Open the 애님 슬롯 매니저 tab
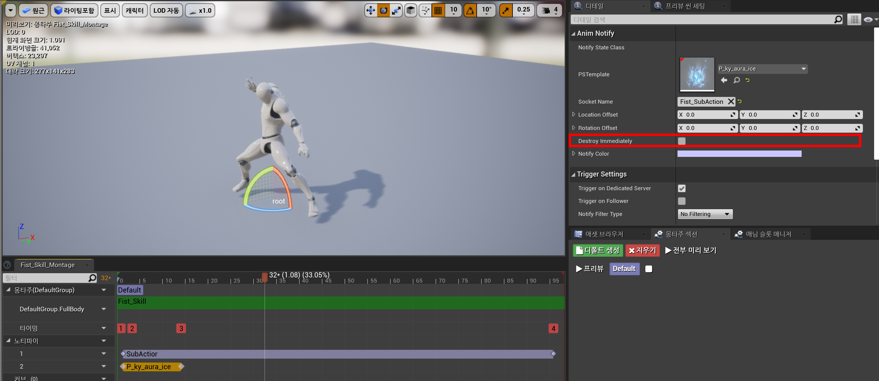Image resolution: width=879 pixels, height=381 pixels. pyautogui.click(x=768, y=234)
